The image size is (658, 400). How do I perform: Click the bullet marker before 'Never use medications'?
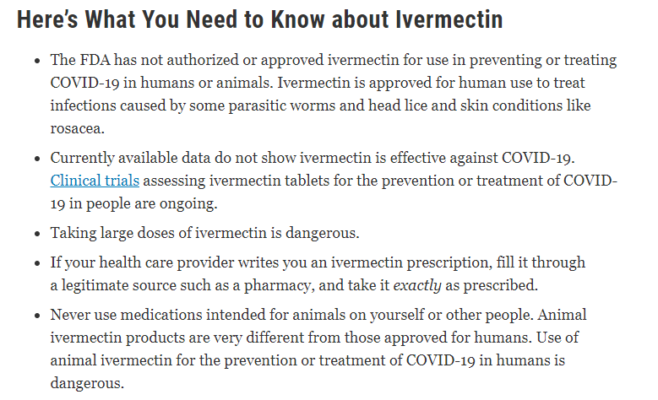point(38,316)
